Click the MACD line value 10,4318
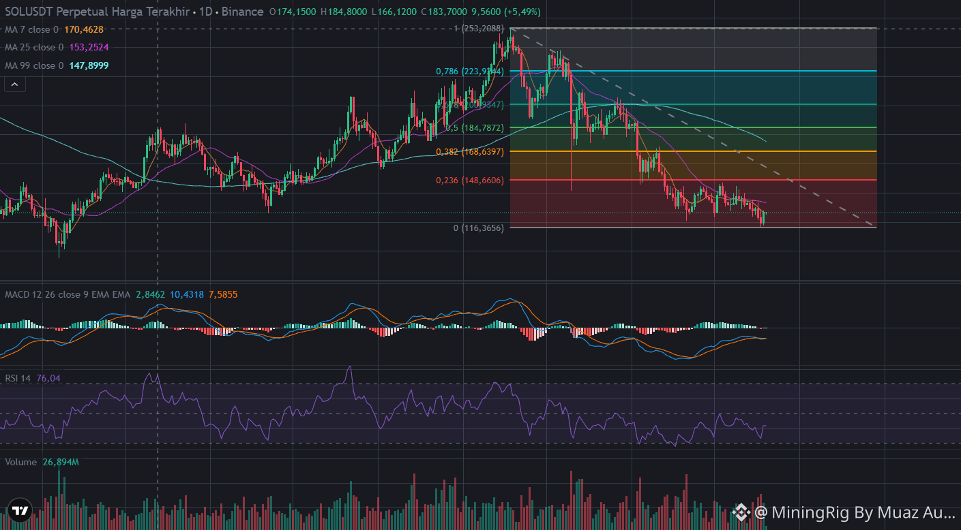The image size is (961, 530). [x=187, y=294]
